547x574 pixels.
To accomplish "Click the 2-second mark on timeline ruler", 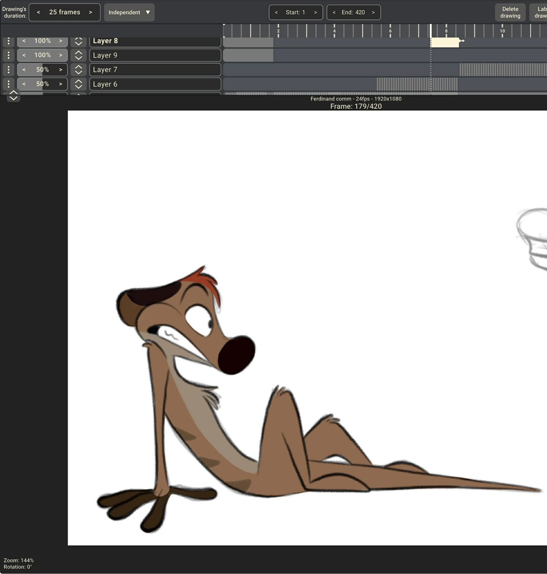I will click(279, 31).
